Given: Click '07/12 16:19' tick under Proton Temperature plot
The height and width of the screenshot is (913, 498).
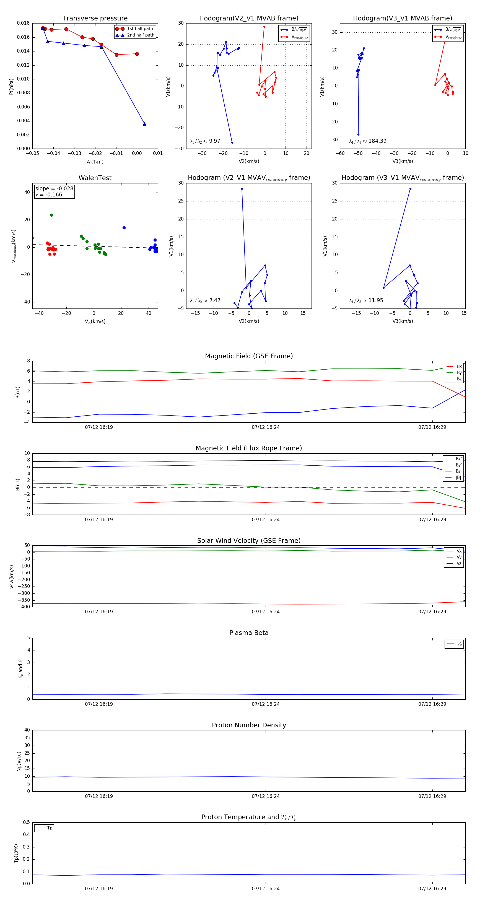Looking at the screenshot, I should click(x=99, y=889).
